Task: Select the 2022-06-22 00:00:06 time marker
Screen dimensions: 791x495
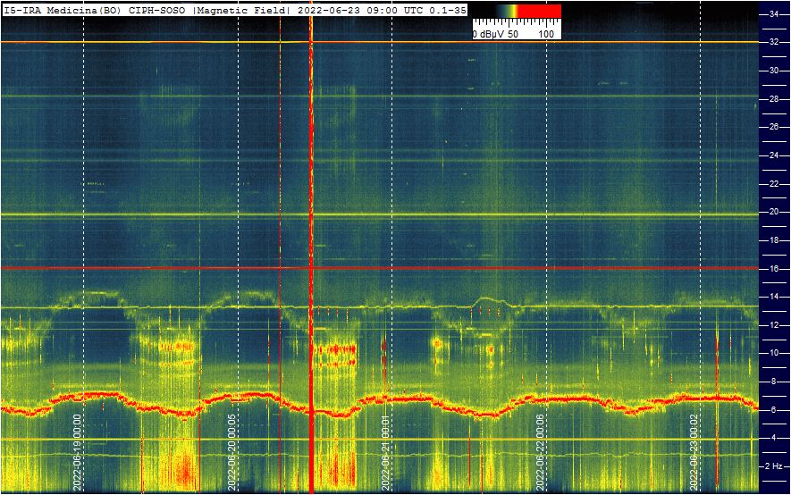Action: click(541, 451)
